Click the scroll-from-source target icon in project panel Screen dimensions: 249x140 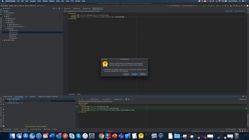tap(54, 9)
